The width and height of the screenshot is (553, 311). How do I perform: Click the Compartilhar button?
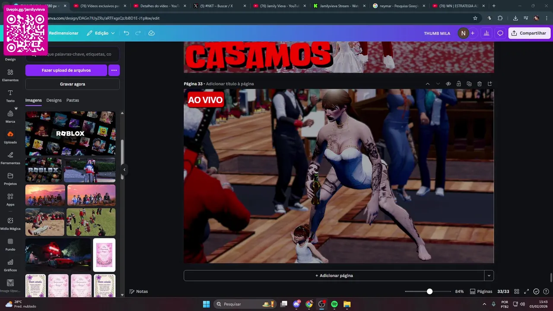(x=529, y=33)
